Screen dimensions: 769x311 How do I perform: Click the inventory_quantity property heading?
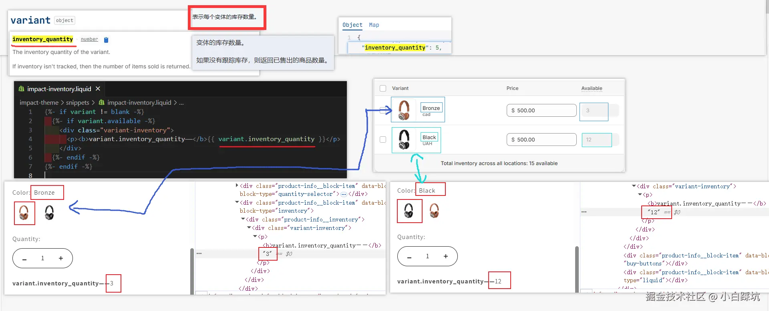click(x=42, y=39)
